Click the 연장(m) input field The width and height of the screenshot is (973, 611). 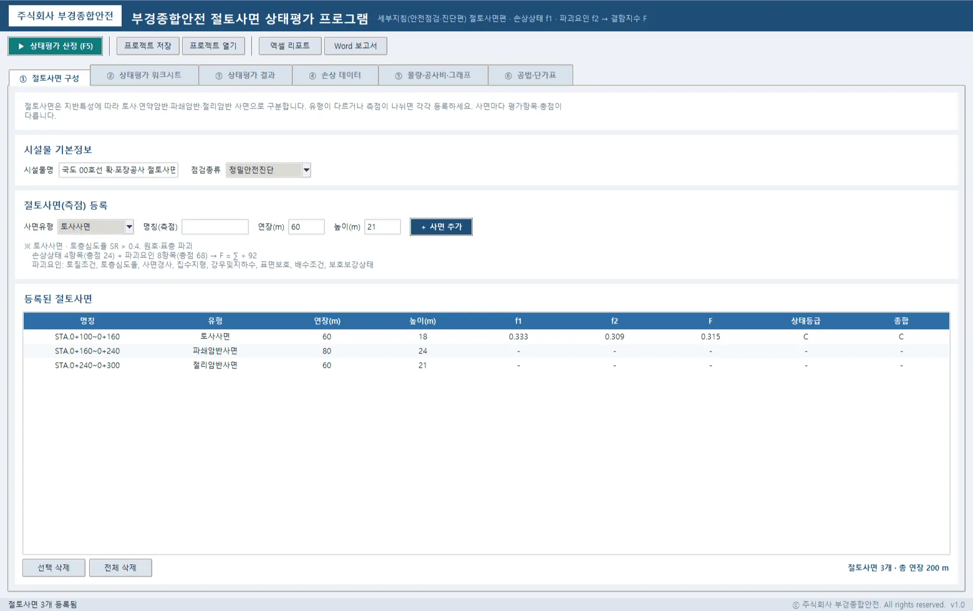coord(306,227)
